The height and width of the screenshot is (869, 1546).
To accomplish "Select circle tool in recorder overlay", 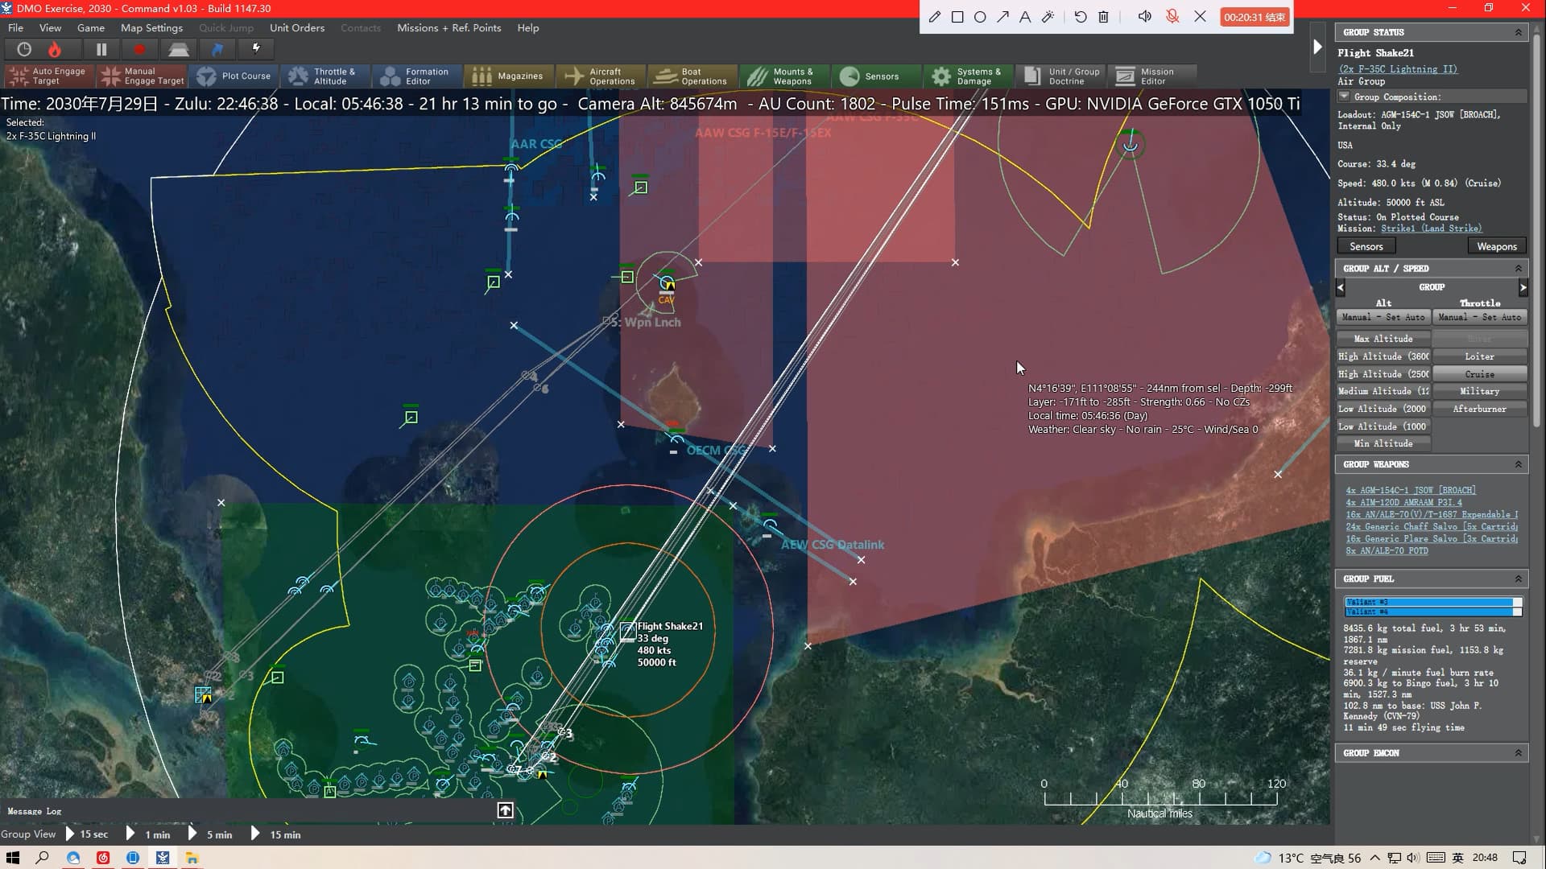I will tap(980, 17).
